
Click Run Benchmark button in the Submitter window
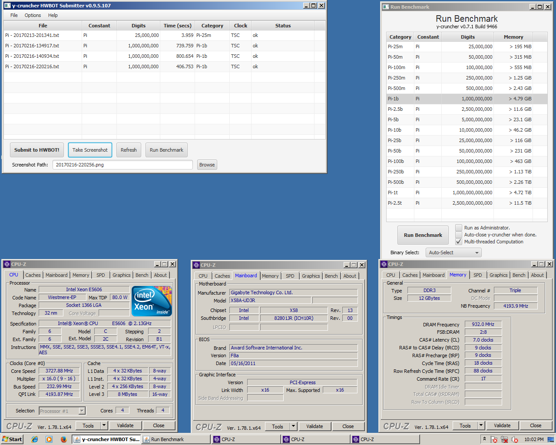tap(166, 150)
